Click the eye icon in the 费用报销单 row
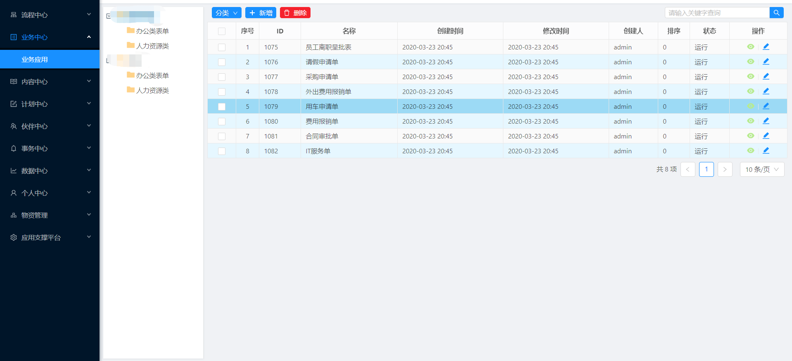 point(751,121)
